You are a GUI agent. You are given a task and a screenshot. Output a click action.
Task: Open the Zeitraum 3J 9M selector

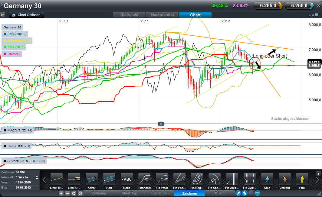click(20, 172)
